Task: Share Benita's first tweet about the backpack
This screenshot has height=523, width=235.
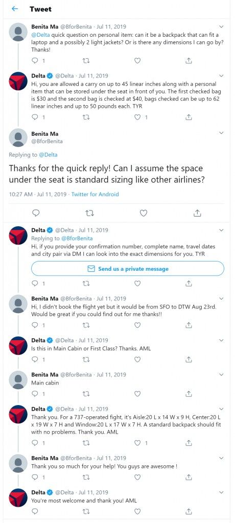Action: pyautogui.click(x=189, y=60)
